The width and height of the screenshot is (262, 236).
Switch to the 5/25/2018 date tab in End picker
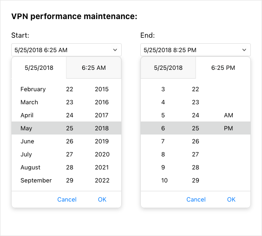point(168,67)
